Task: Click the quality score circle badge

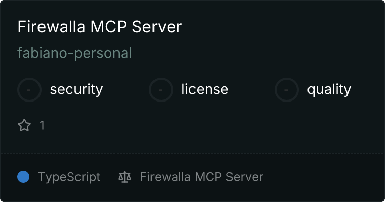Action: [287, 90]
